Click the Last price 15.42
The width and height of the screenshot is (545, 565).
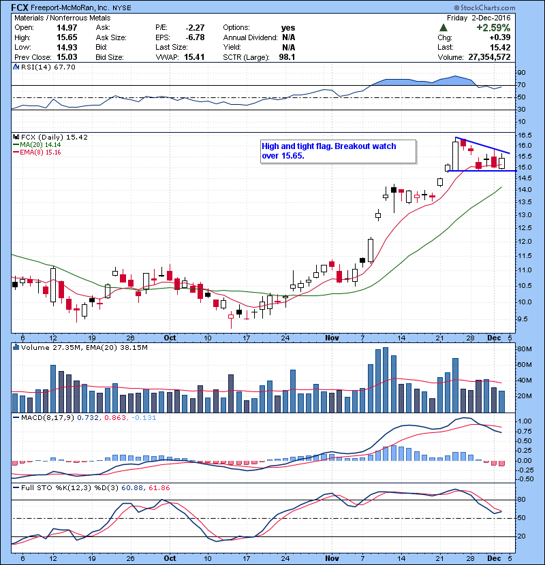500,47
